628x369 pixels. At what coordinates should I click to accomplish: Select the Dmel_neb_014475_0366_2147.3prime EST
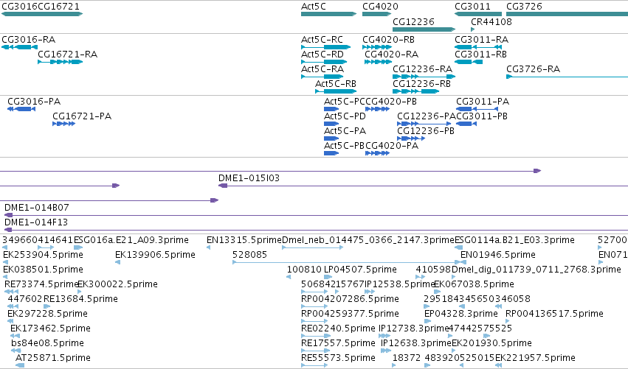pyautogui.click(x=312, y=248)
